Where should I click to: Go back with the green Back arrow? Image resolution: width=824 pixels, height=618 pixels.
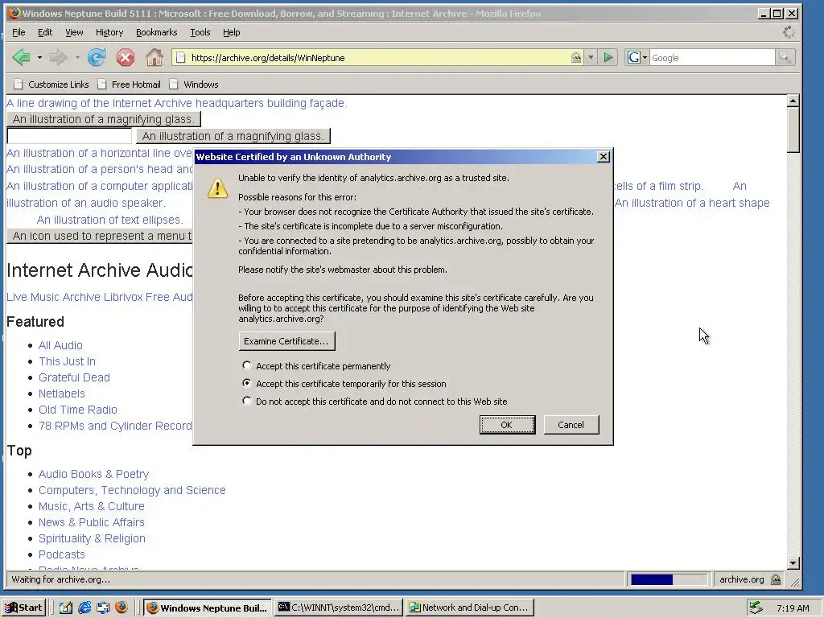21,57
